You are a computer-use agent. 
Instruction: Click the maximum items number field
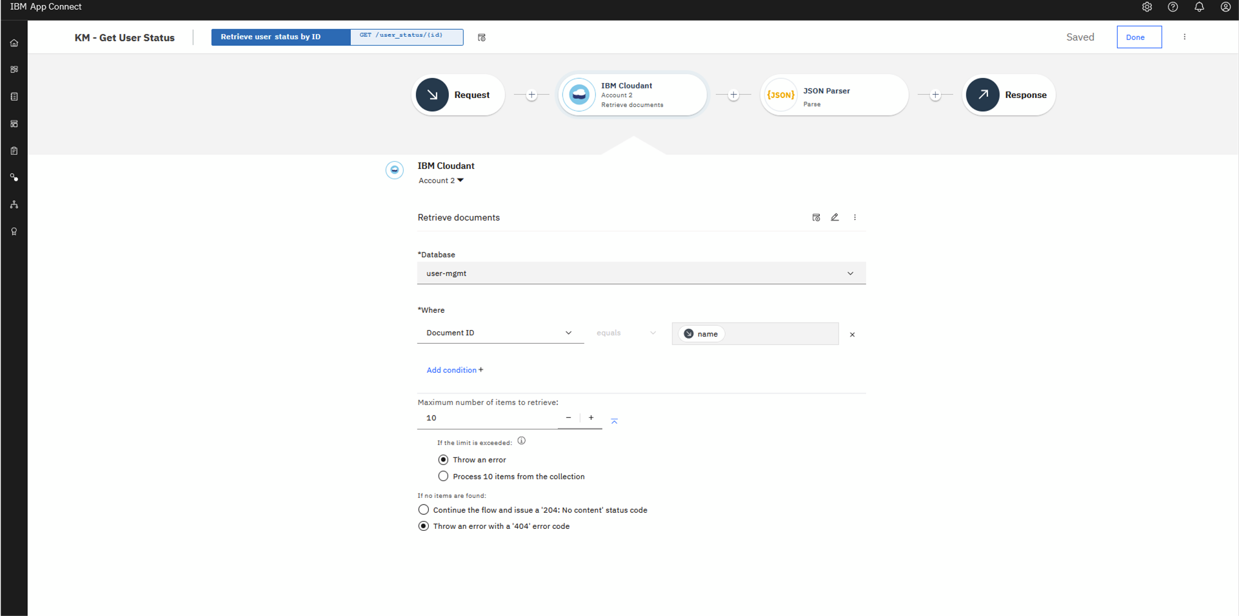[x=488, y=418]
